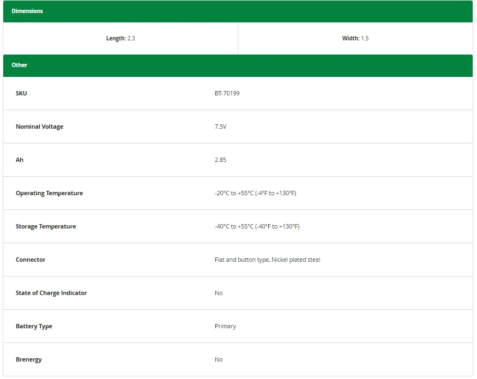Click the Width: 1.5 dimension cell
477x379 pixels.
(355, 39)
